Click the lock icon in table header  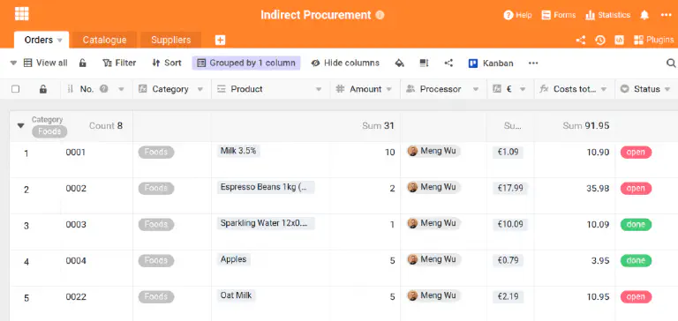(42, 89)
